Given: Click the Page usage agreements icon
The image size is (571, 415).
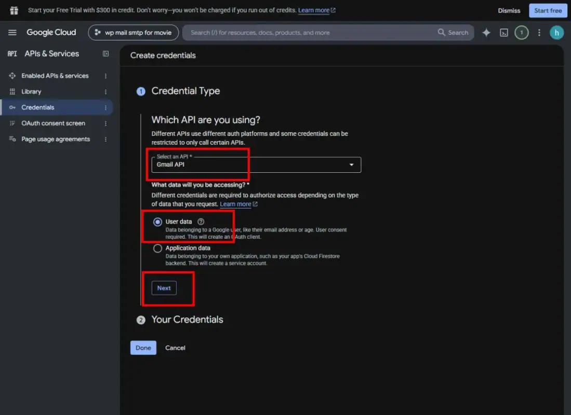Looking at the screenshot, I should coord(12,139).
